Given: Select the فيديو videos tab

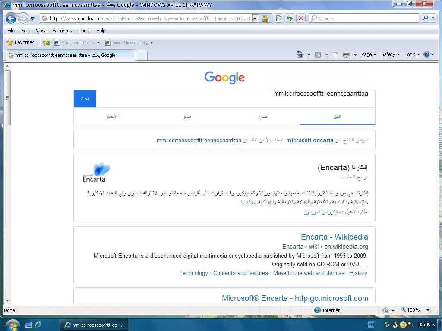Looking at the screenshot, I should pos(187,116).
